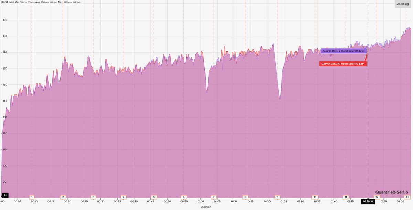Select lap marker 12 on timeline
Image resolution: width=413 pixels, height=210 pixels.
(377, 197)
